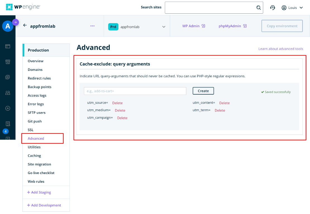Viewport: 310px width, 214px height.
Task: Click the plus-circle icon in sidebar
Action: point(8,108)
